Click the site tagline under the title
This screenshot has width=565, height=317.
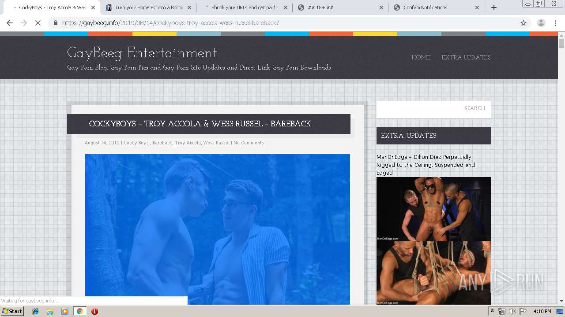pos(199,67)
